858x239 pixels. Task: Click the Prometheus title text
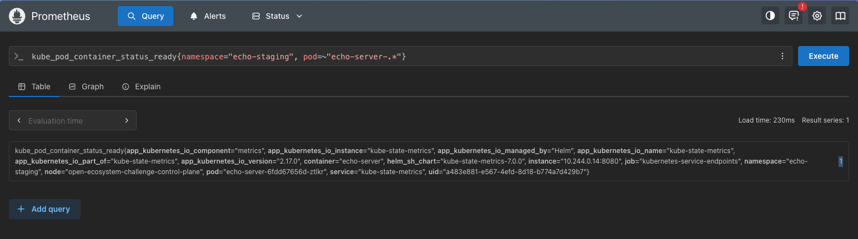tap(61, 16)
